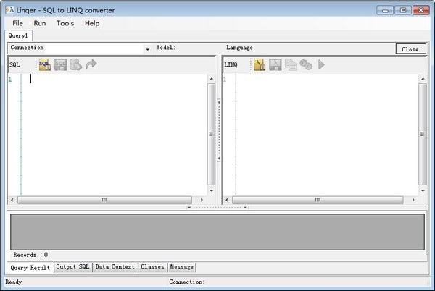Image resolution: width=435 pixels, height=291 pixels.
Task: Click inside the SQL editor text area
Action: point(114,135)
